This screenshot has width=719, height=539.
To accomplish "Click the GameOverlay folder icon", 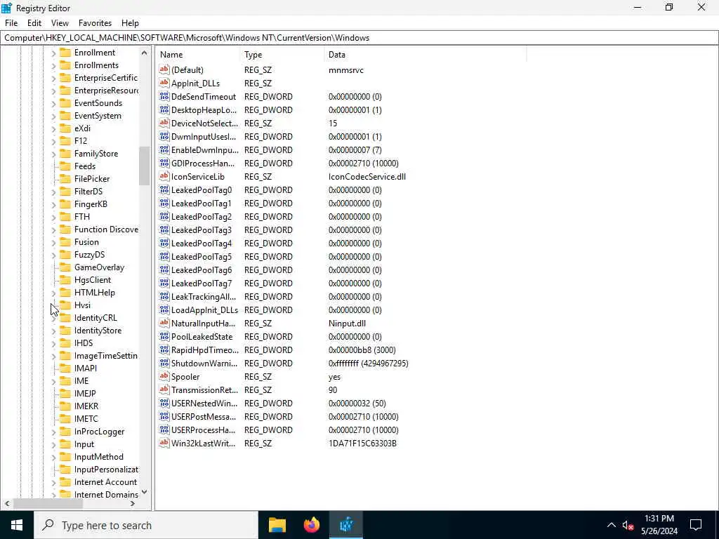I will (65, 267).
